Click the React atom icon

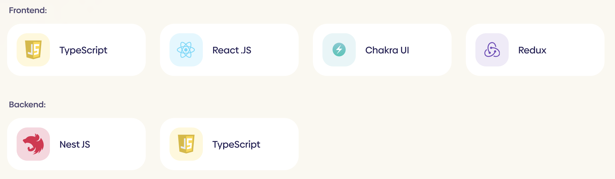[x=186, y=50]
